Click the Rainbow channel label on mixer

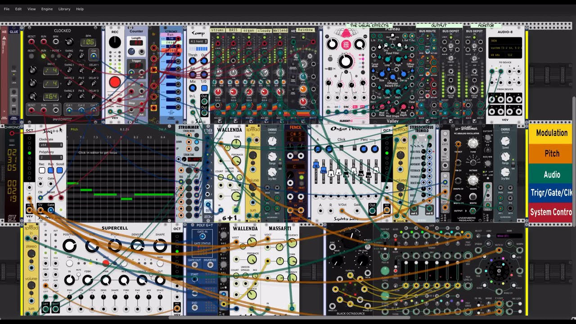tap(305, 30)
